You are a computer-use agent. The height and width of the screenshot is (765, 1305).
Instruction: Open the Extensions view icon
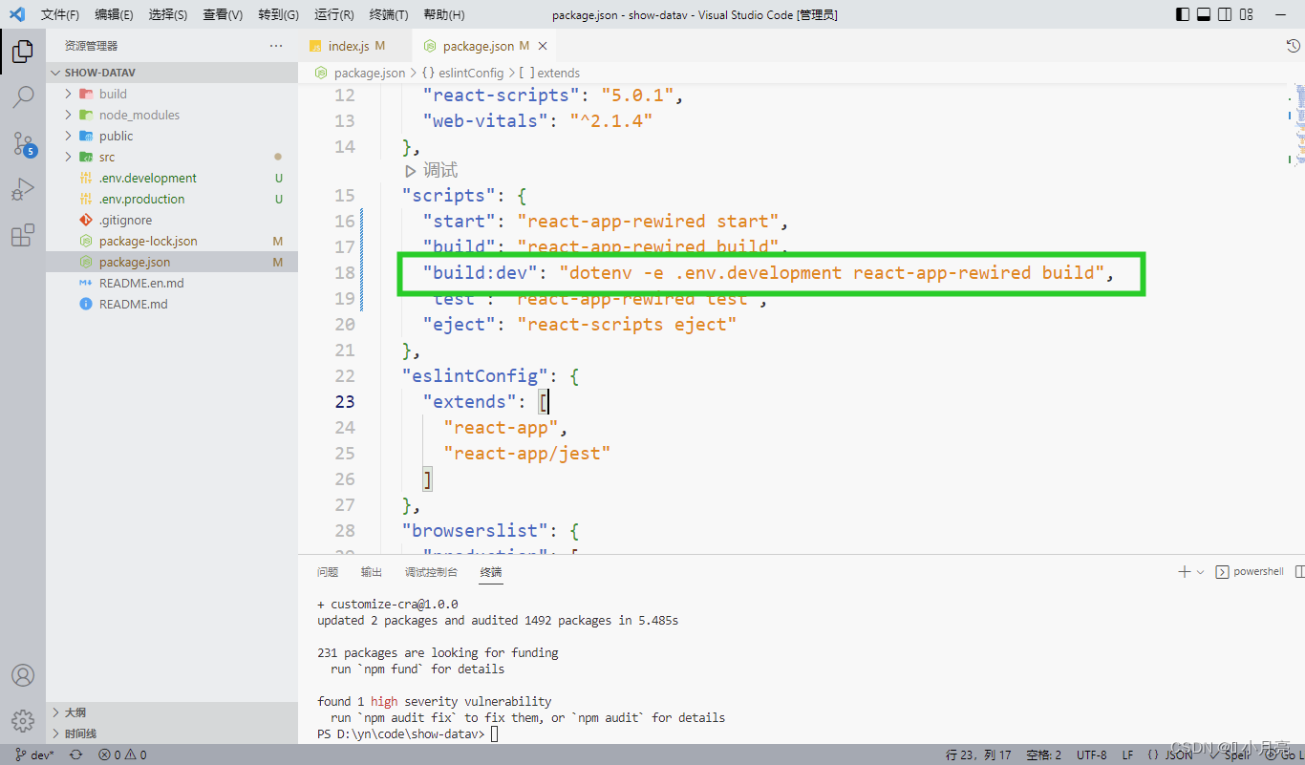(23, 235)
